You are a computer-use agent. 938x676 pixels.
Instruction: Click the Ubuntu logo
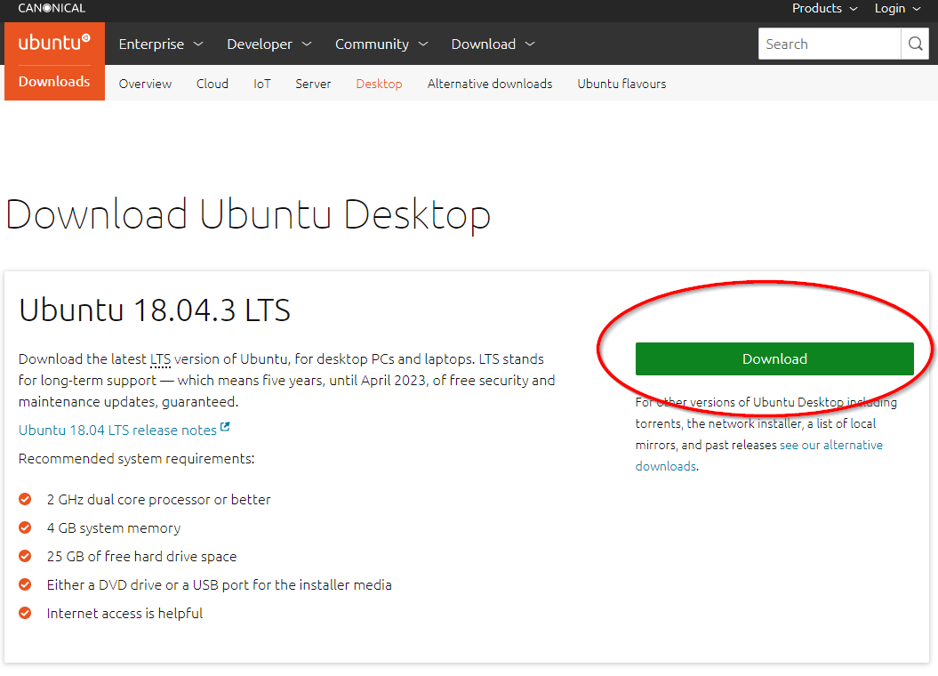[x=54, y=43]
